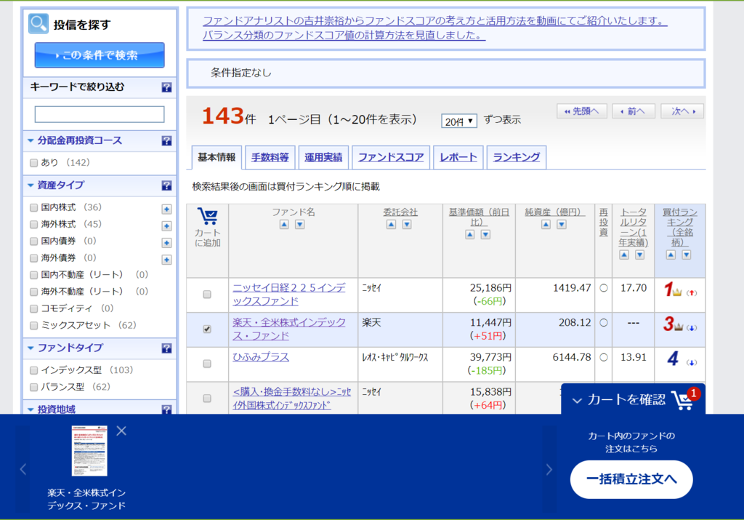
Task: Go to previous cart item with left chevron
Action: (23, 469)
